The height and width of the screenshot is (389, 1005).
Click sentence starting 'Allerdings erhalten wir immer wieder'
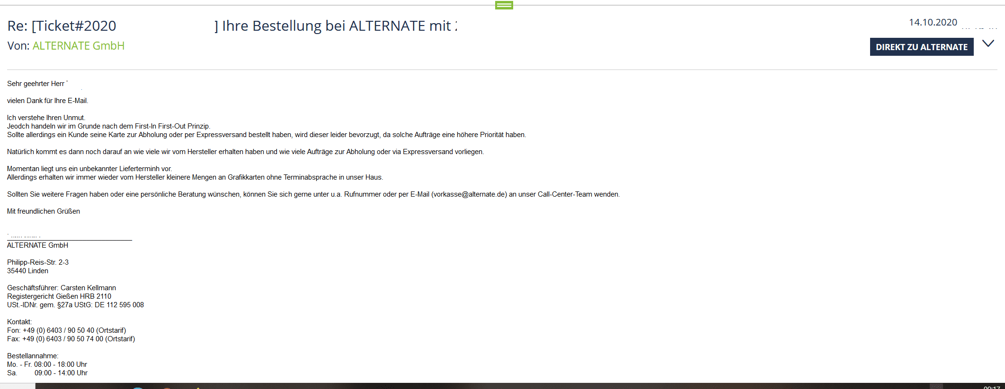[195, 177]
